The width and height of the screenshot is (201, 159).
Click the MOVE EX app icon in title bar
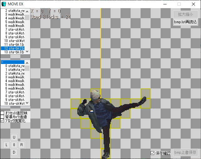click(x=4, y=4)
